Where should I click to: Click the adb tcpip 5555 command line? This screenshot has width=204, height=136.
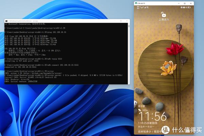click(33, 59)
